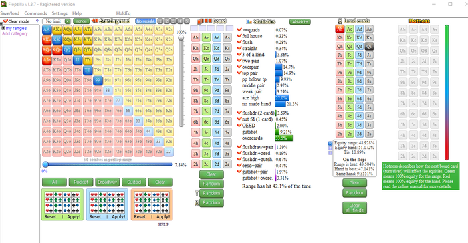The width and height of the screenshot is (468, 243).
Task: Toggle AA in the starting hand matrix
Action: pyautogui.click(x=47, y=29)
